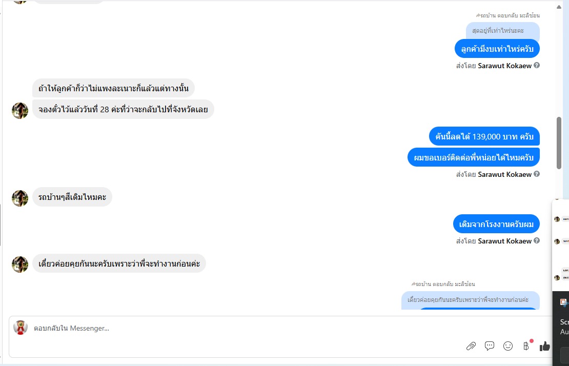569x366 pixels.
Task: Open the emoji smiley picker
Action: click(x=507, y=346)
